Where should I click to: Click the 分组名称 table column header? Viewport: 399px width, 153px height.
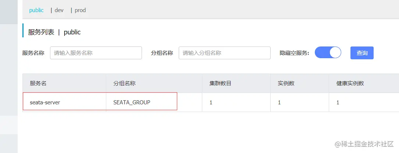point(125,83)
